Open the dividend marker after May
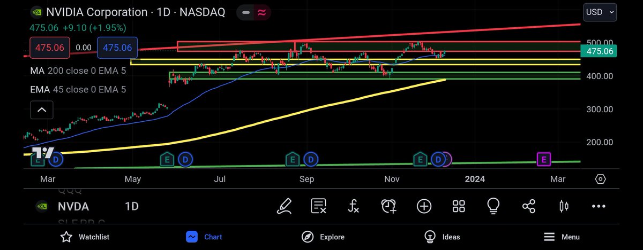Screen dimensions: 643x250 tap(185, 159)
